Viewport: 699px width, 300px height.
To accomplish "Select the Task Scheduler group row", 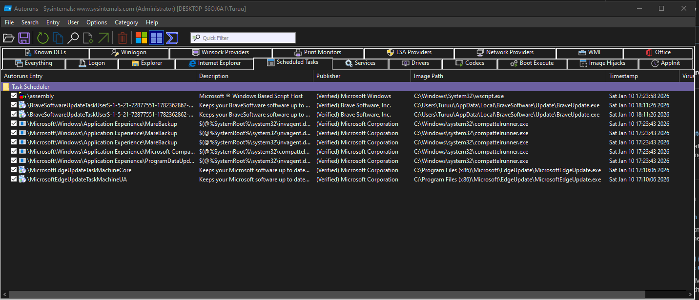I will pyautogui.click(x=347, y=87).
